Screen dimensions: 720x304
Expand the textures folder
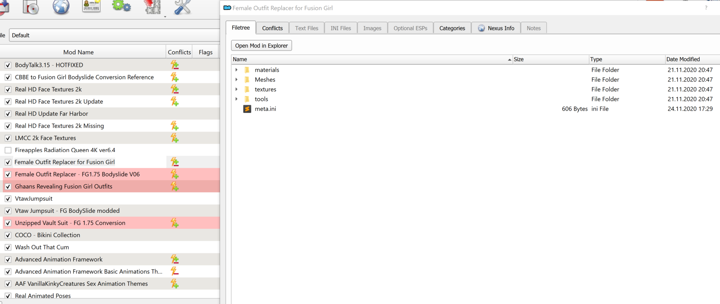(237, 89)
